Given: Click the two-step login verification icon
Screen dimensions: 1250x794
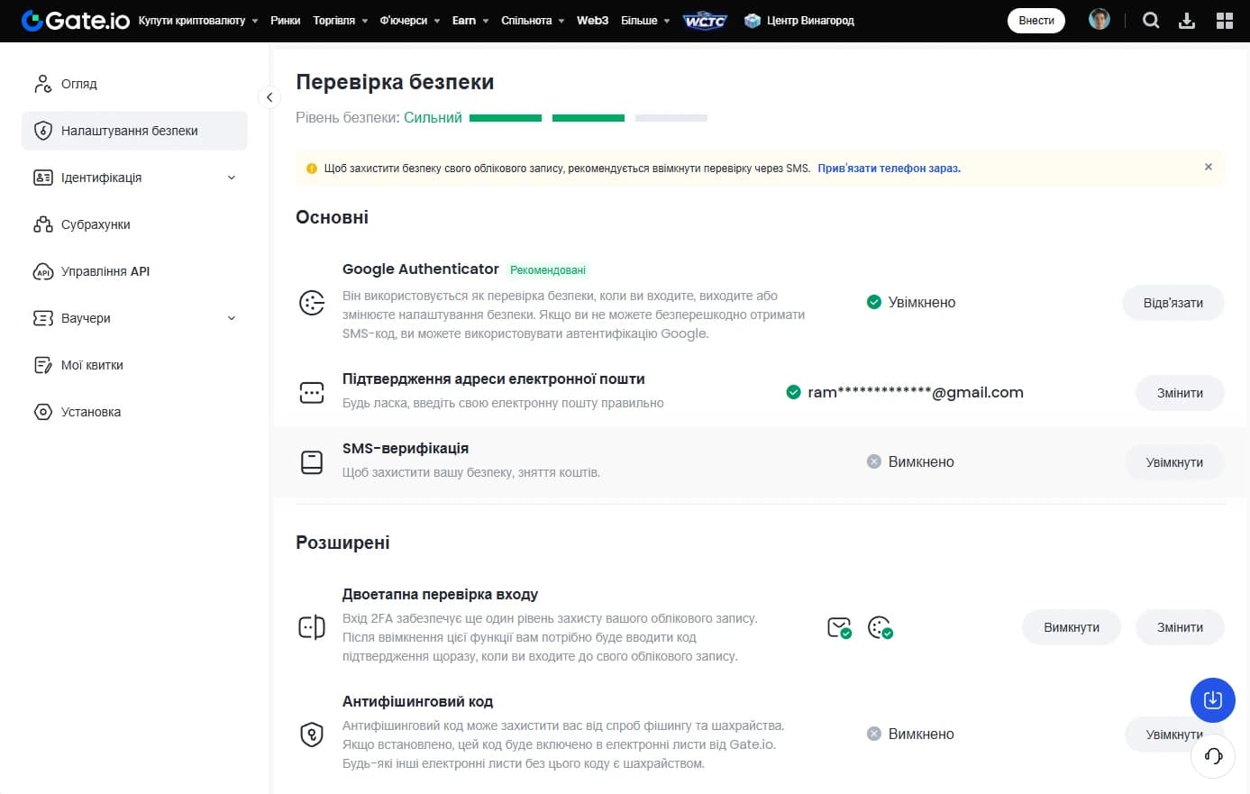Looking at the screenshot, I should (312, 627).
